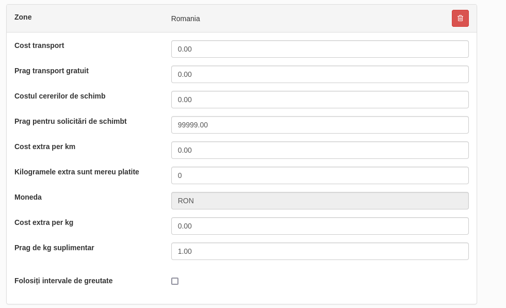Edit Prag de kg suplimentar value
The height and width of the screenshot is (308, 506).
tap(320, 251)
